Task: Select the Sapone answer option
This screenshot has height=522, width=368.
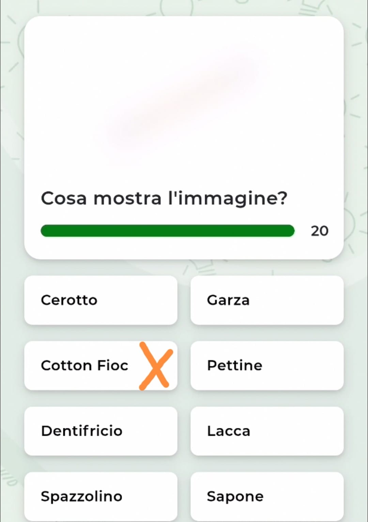Action: (267, 496)
